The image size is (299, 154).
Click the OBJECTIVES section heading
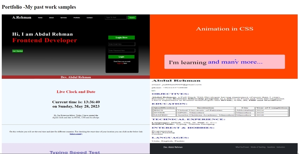[x=170, y=94]
